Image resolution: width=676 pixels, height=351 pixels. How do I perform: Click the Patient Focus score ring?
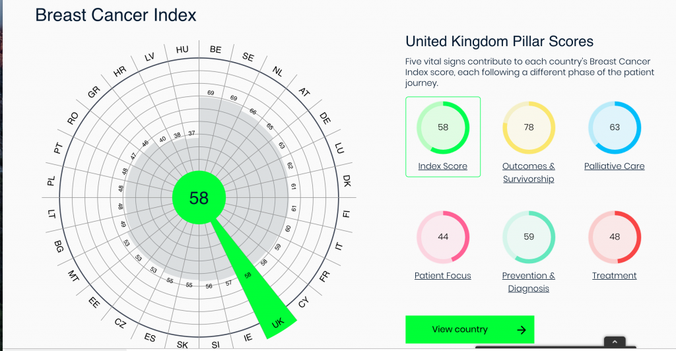click(443, 237)
